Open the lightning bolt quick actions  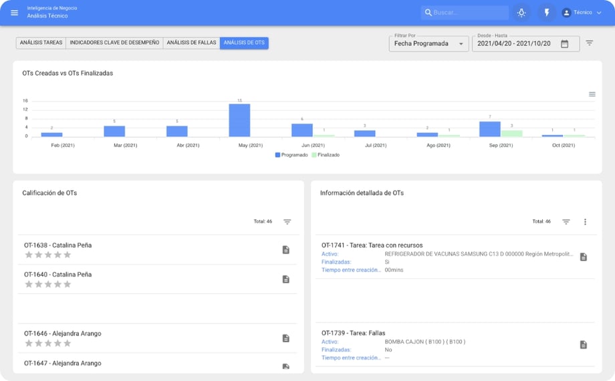tap(547, 13)
